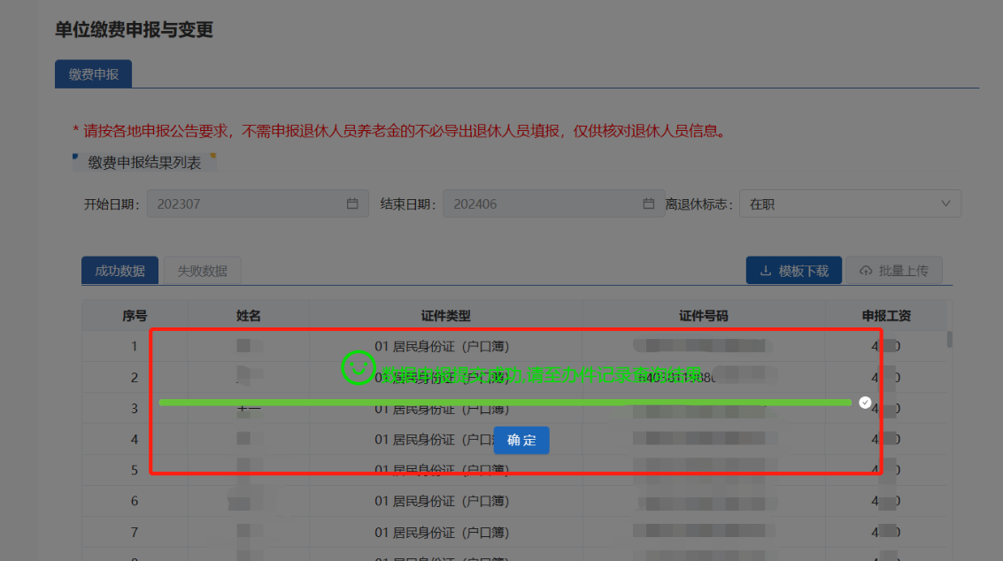The image size is (1003, 561).
Task: Click the calendar icon in start date field
Action: coord(352,204)
